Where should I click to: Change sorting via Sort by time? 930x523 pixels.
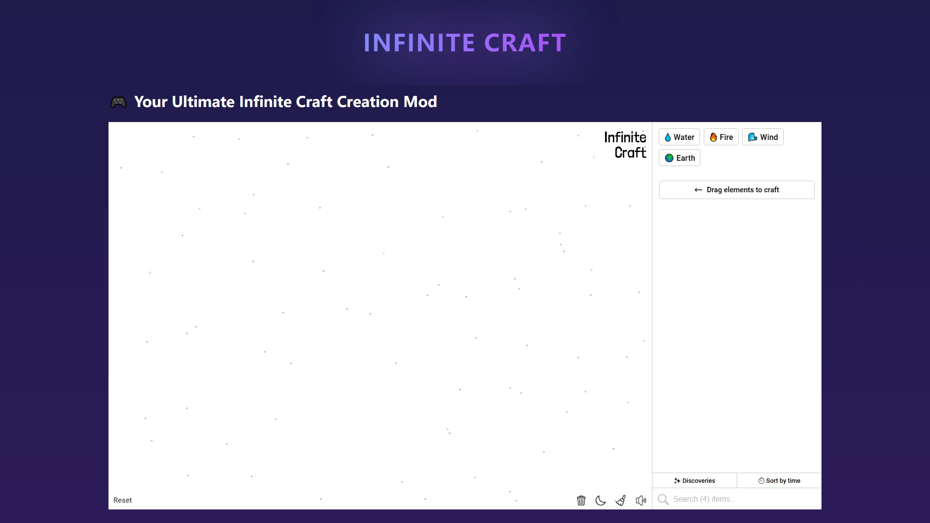pyautogui.click(x=779, y=480)
